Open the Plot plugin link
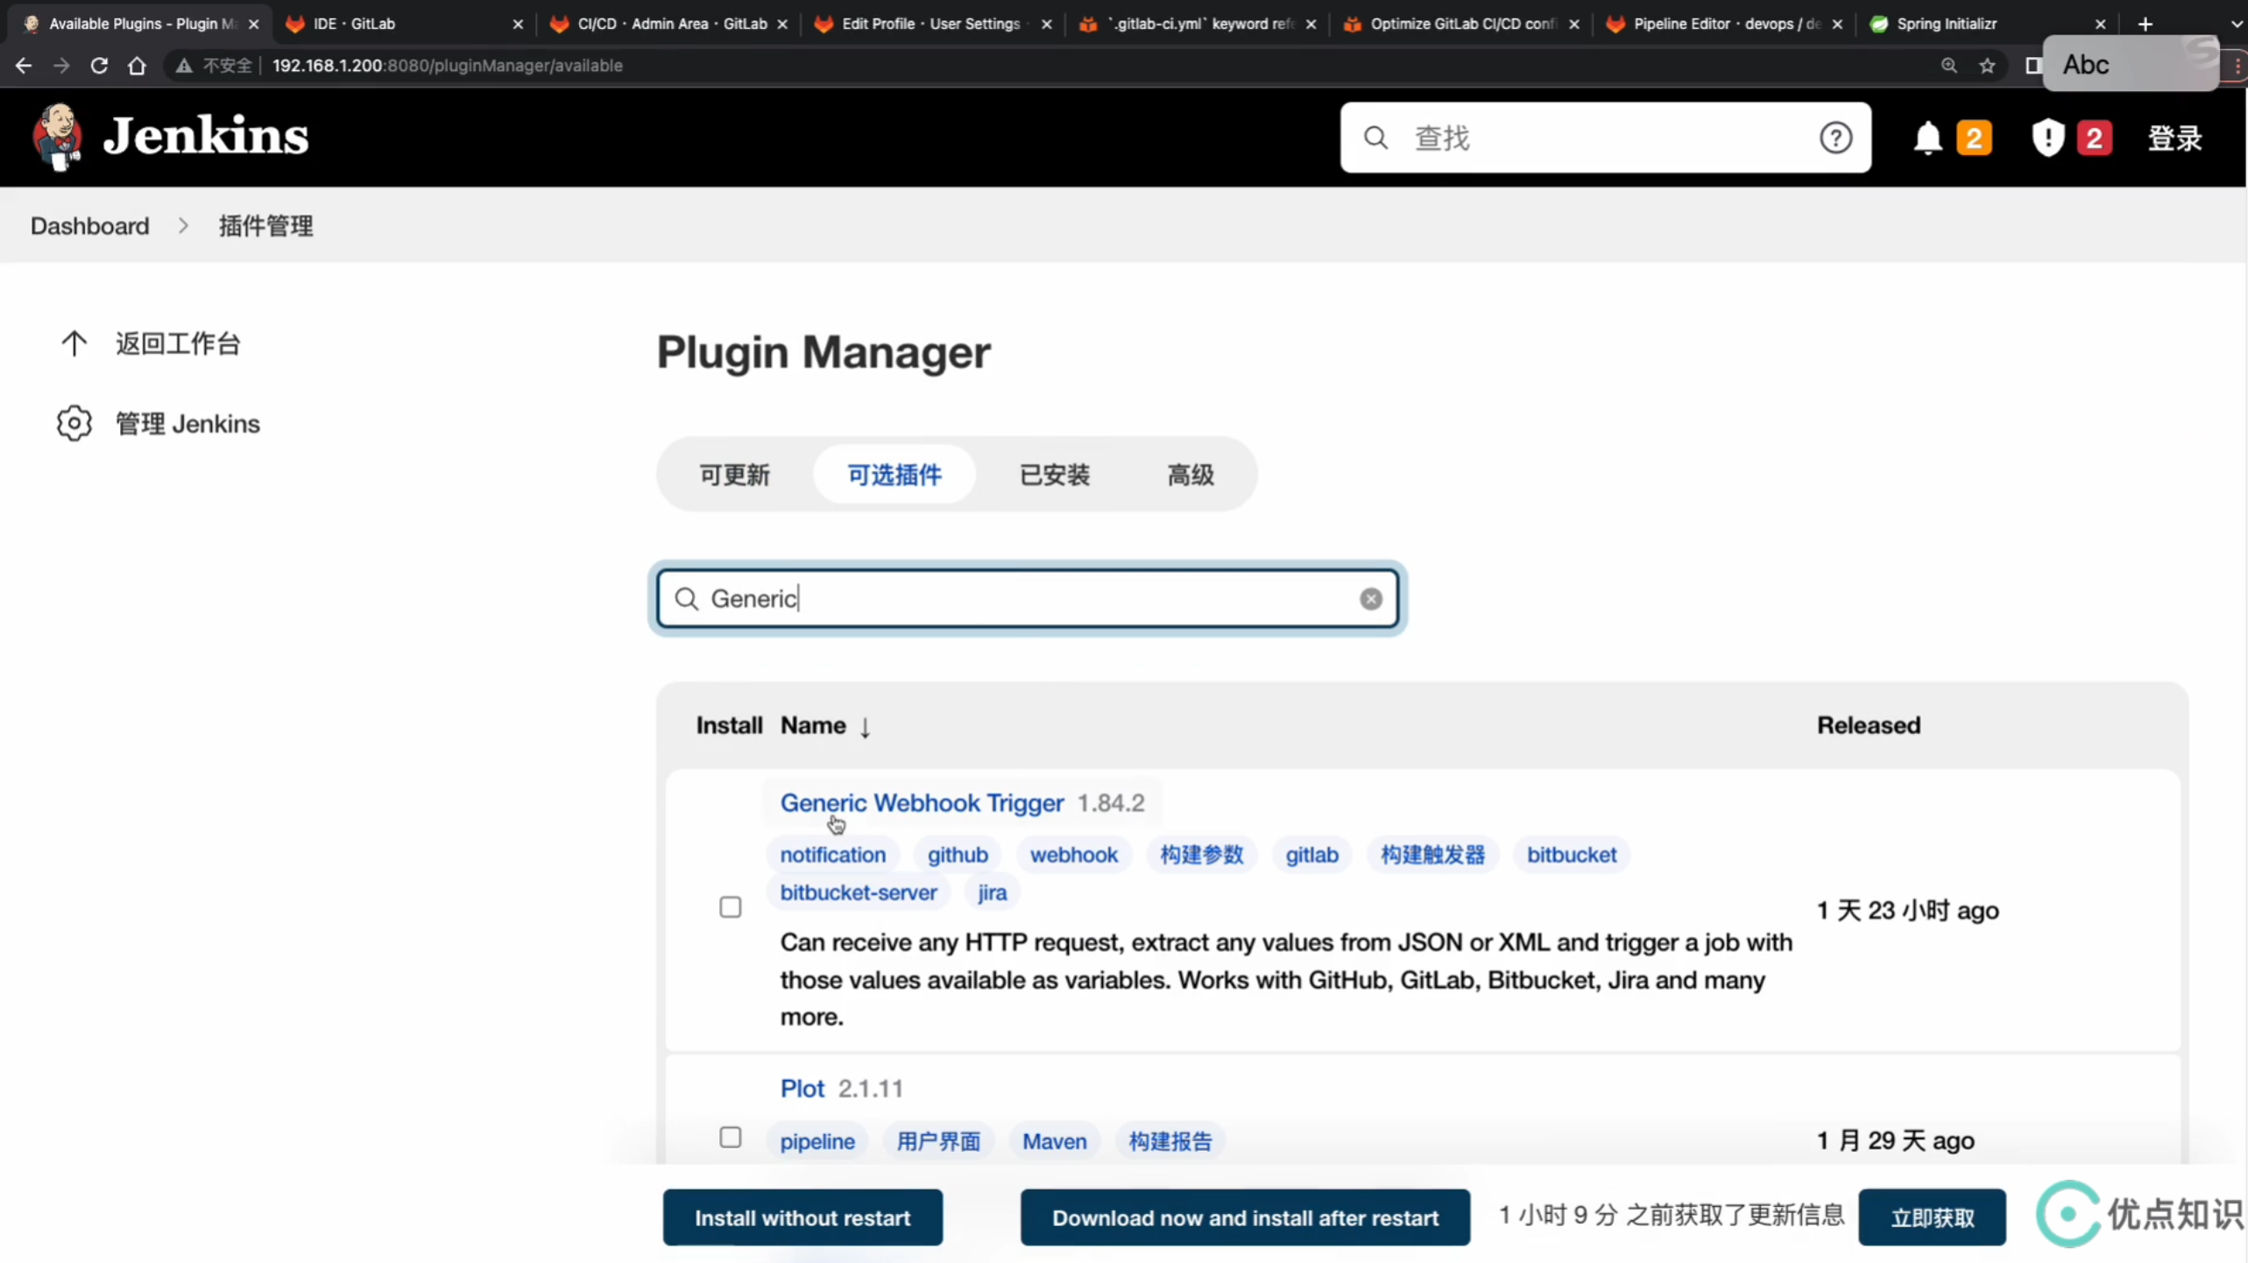 click(x=802, y=1089)
